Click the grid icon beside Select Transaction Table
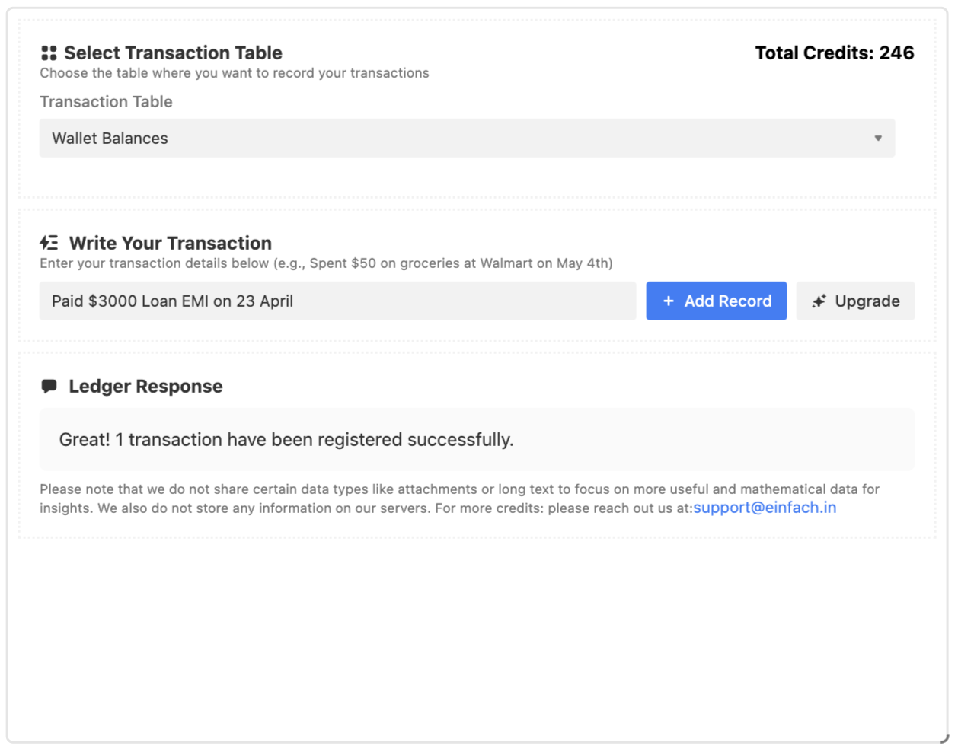 point(49,53)
